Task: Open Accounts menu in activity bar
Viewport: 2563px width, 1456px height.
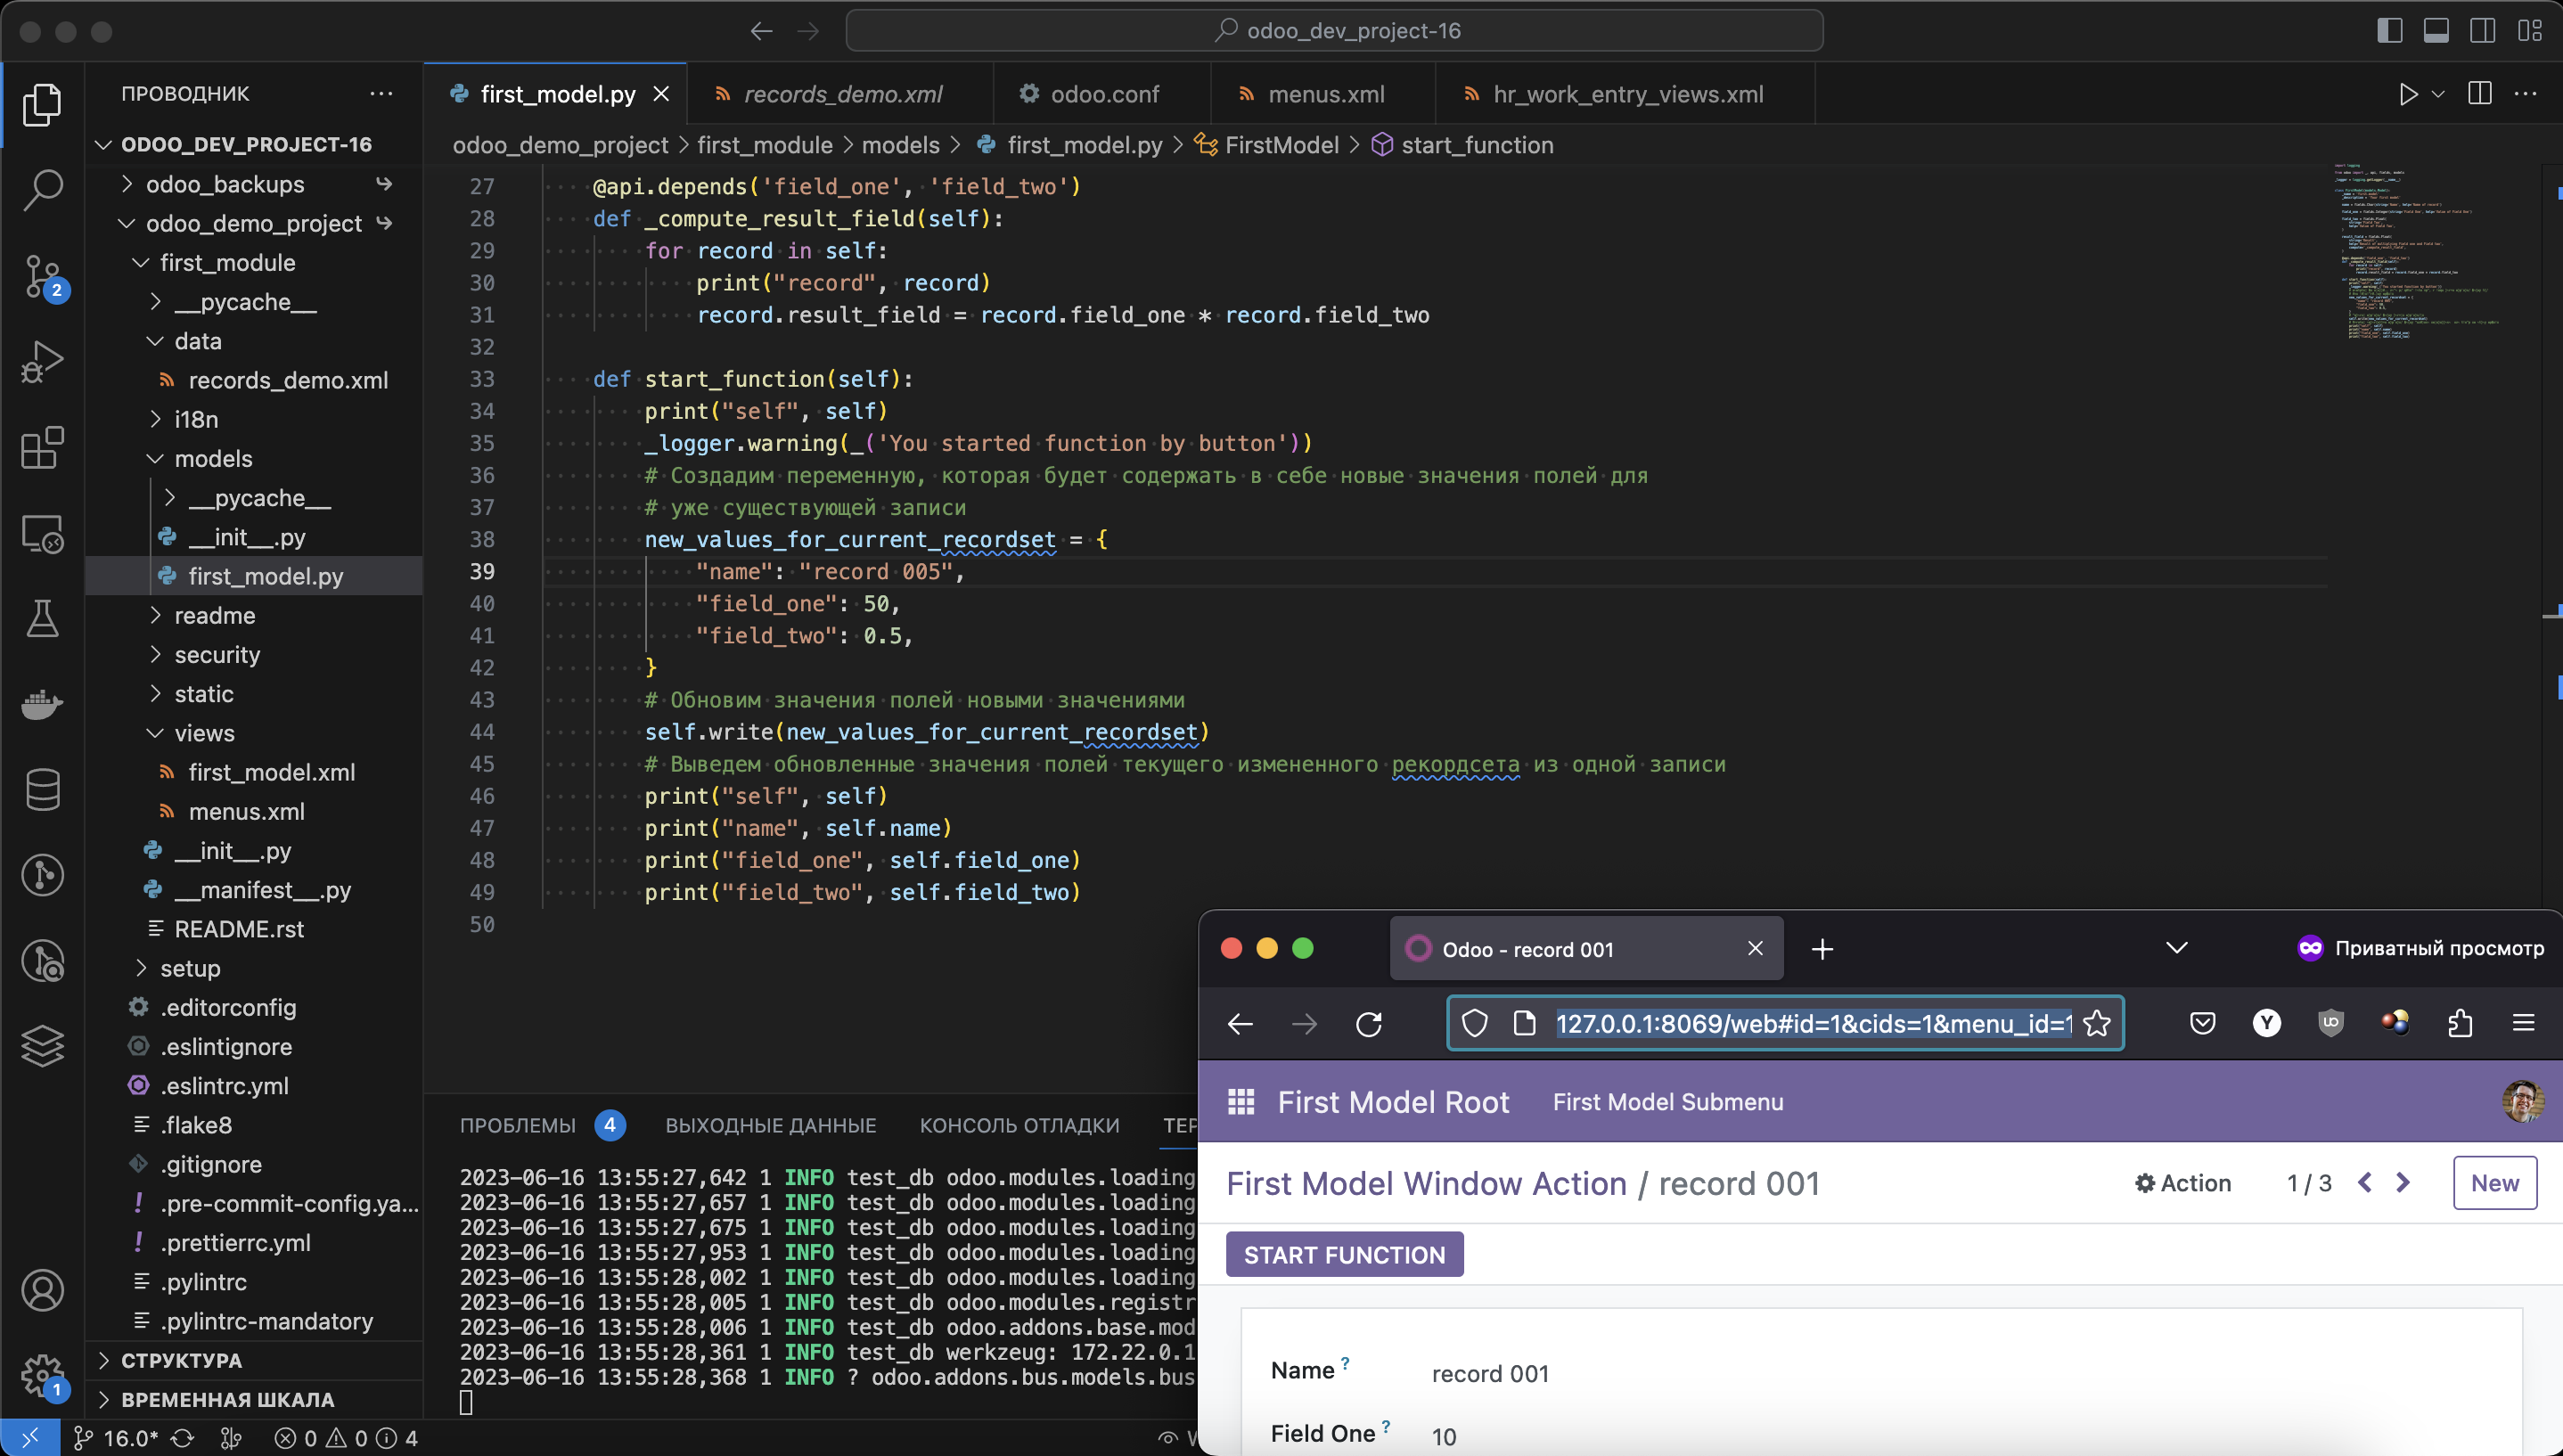Action: pos(42,1290)
